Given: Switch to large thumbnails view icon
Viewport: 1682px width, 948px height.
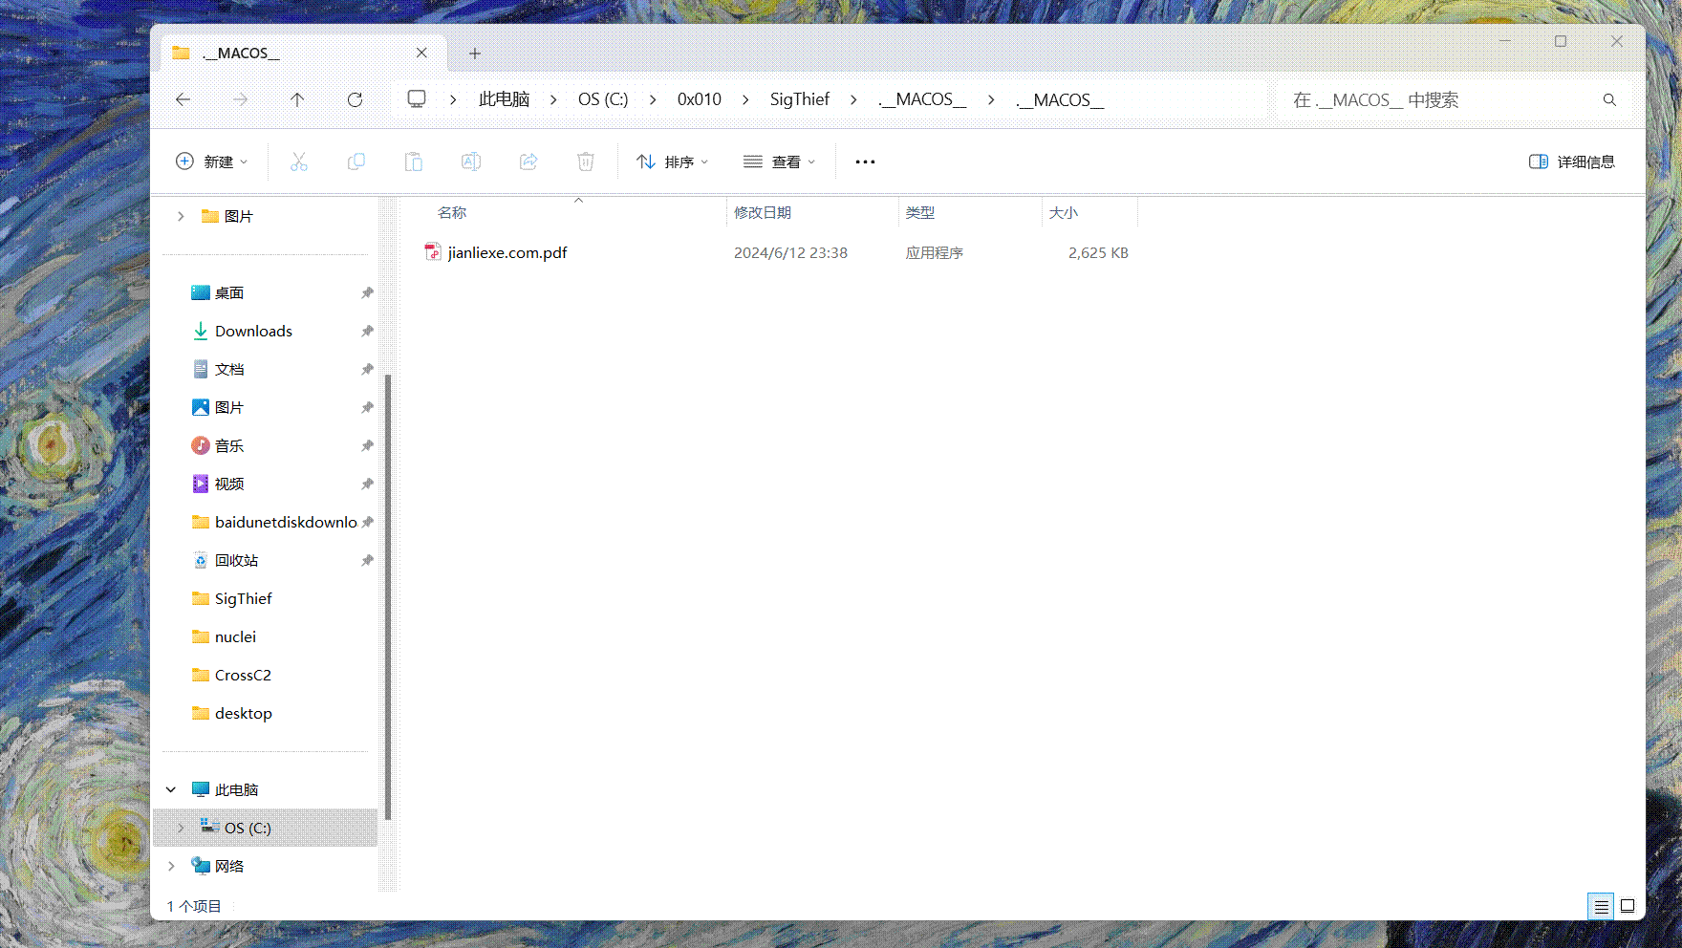Looking at the screenshot, I should pyautogui.click(x=1628, y=906).
